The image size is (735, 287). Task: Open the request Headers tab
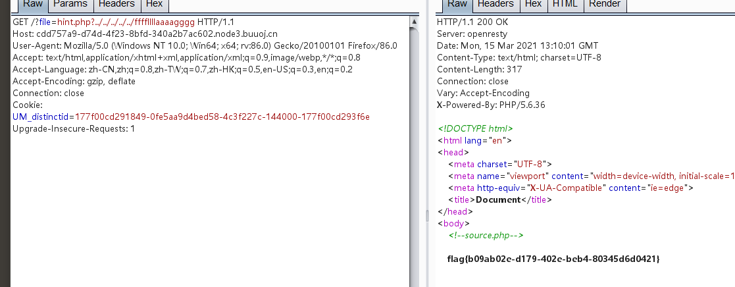116,5
